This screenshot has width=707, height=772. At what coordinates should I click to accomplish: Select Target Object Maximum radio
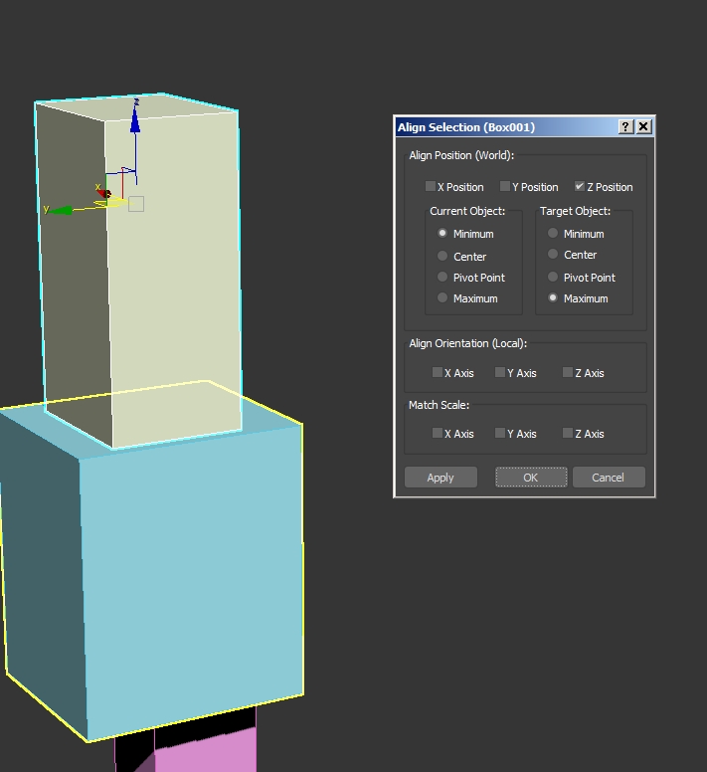click(554, 298)
